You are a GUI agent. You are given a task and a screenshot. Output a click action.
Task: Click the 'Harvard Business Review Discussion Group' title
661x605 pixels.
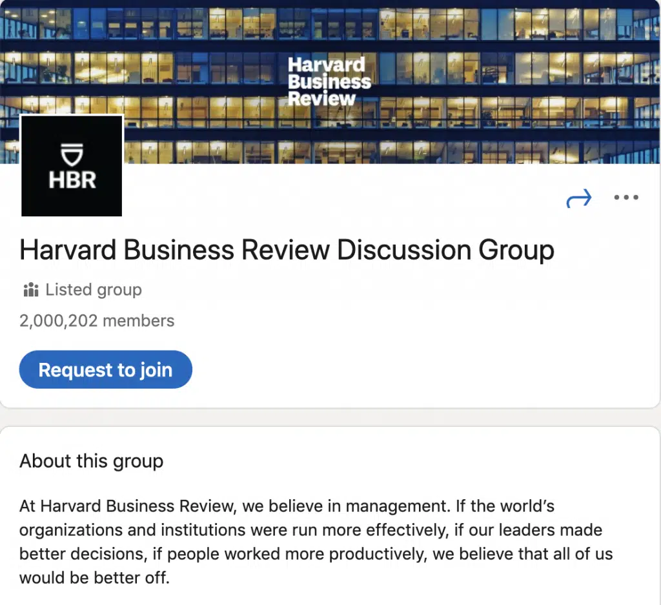point(287,250)
